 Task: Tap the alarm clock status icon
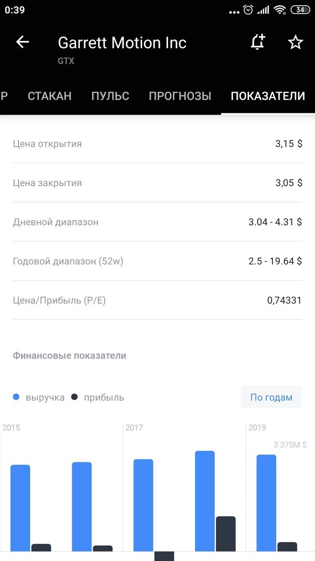(248, 10)
